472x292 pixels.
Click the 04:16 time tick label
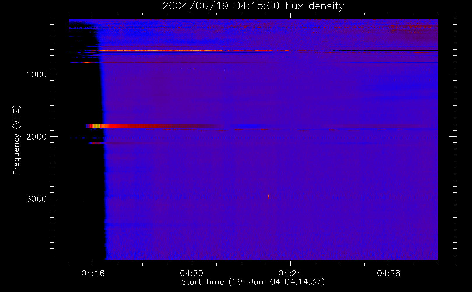coord(93,274)
